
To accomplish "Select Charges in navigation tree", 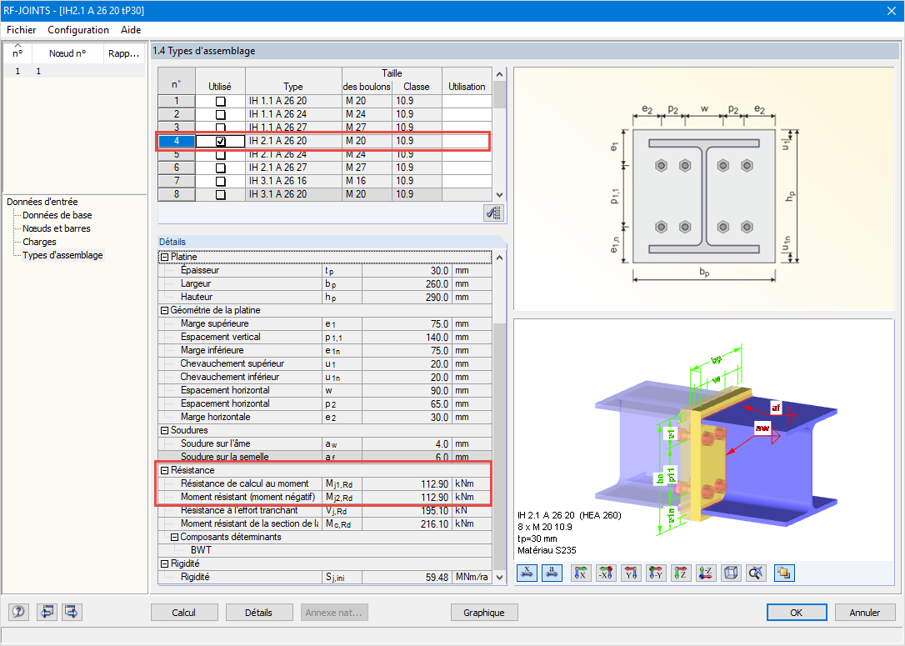I will (x=39, y=242).
